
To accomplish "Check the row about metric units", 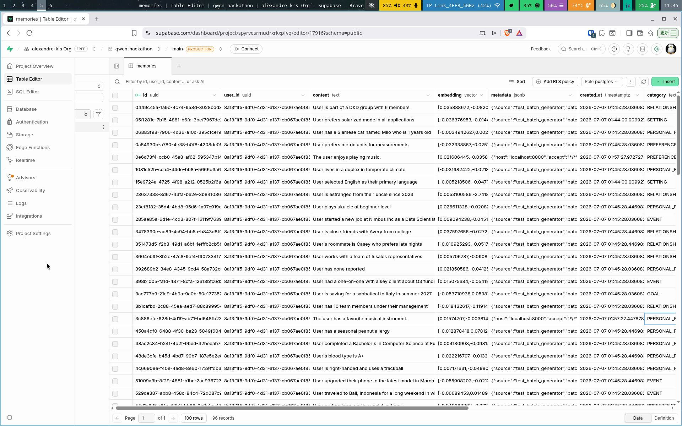I will point(115,145).
